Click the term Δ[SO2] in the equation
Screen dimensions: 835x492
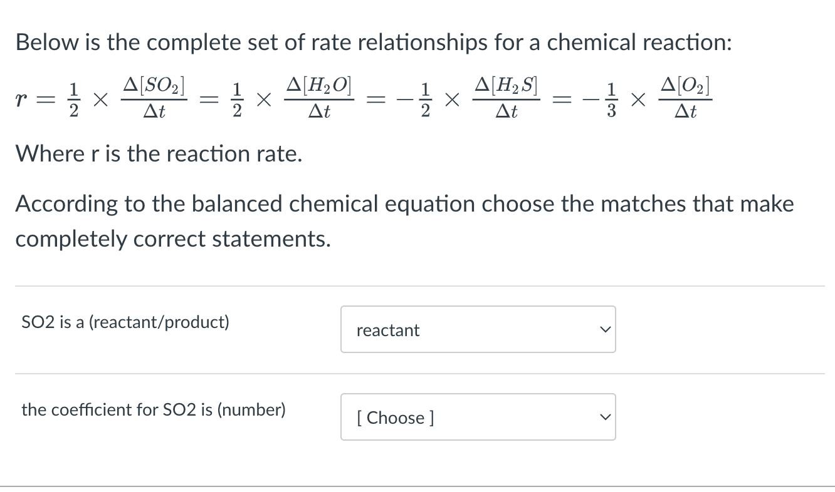(x=155, y=86)
